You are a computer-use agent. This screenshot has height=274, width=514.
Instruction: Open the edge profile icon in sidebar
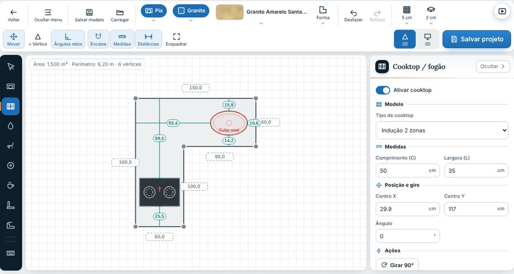click(x=11, y=225)
